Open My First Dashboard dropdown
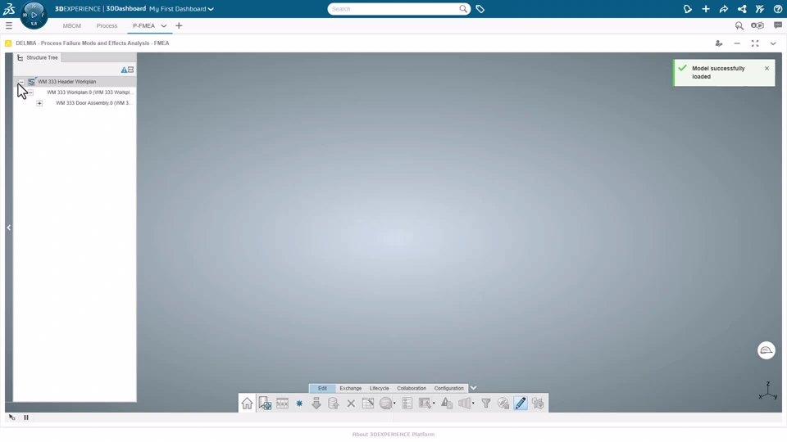The image size is (787, 442). (x=181, y=8)
